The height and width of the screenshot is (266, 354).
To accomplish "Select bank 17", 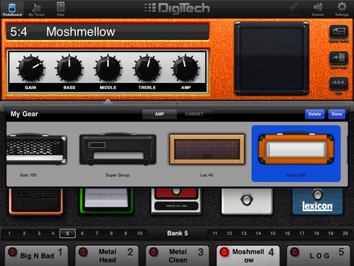I will pos(302,233).
